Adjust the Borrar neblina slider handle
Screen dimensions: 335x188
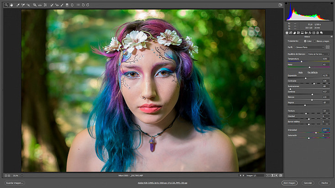point(309,124)
